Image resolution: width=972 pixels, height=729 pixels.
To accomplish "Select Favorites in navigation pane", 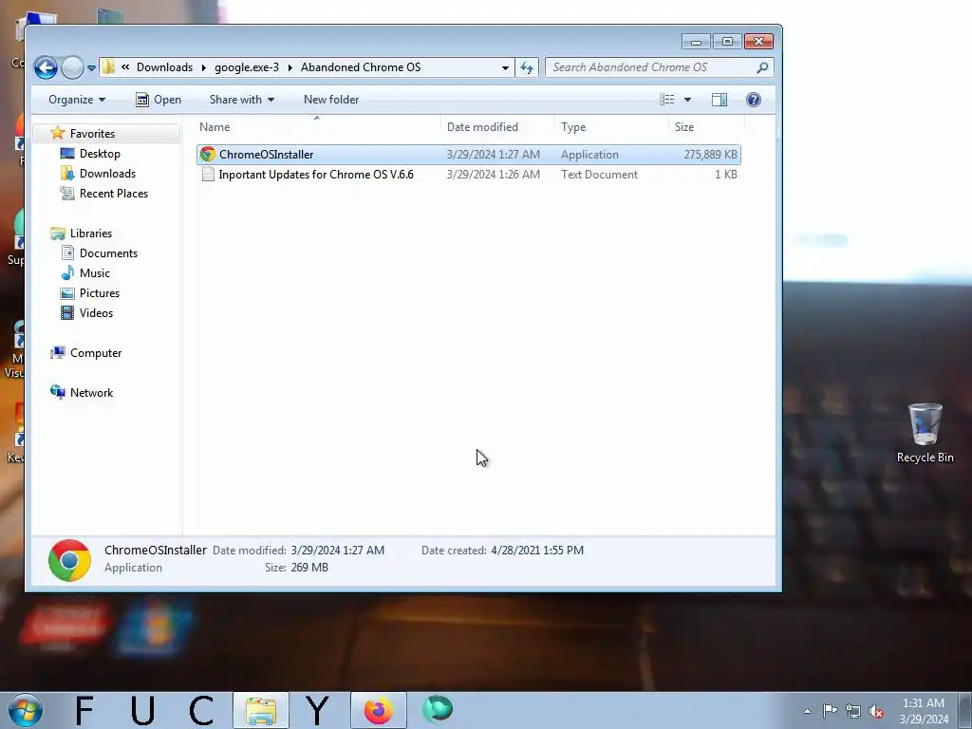I will coord(92,133).
